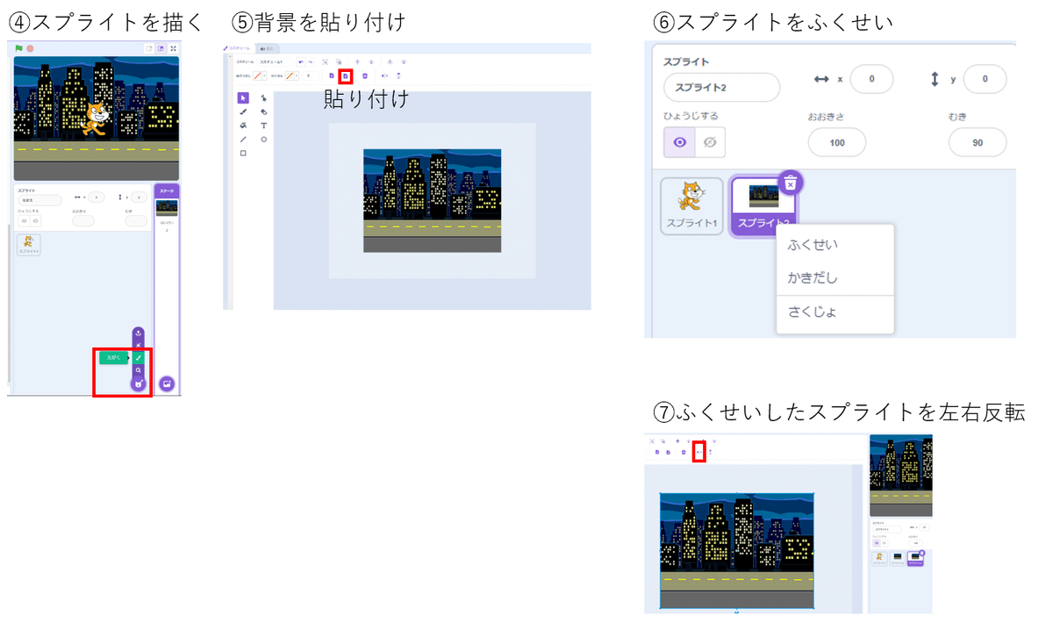Select the Text tool in step ⑤ editor
This screenshot has width=1053, height=623.
pyautogui.click(x=264, y=125)
